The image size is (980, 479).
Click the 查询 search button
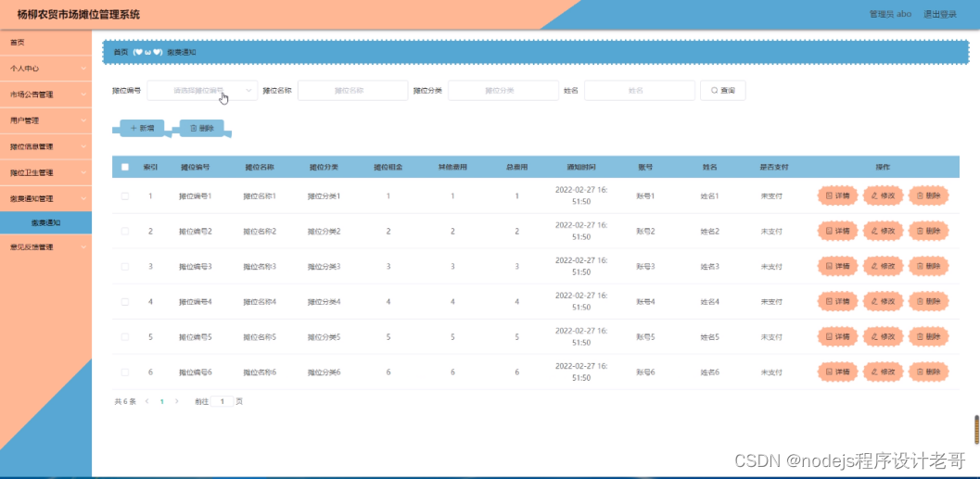tap(722, 91)
